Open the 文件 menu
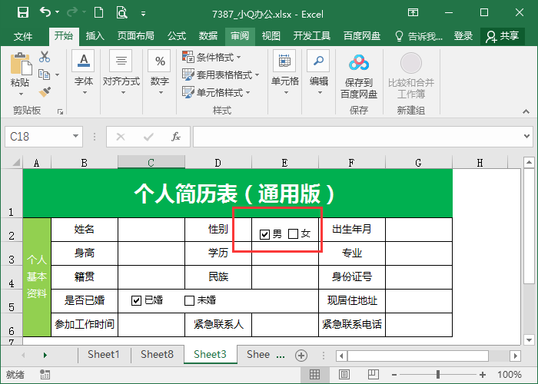 [x=23, y=36]
